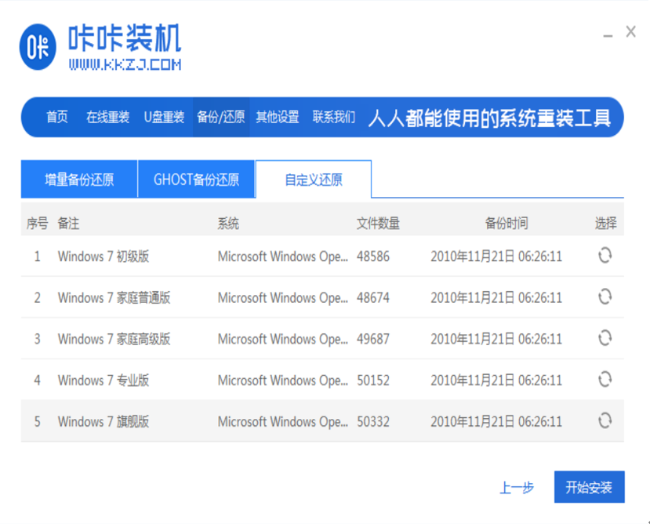Switch to the 增量备份还原 tab
Image resolution: width=650 pixels, height=524 pixels.
(79, 180)
